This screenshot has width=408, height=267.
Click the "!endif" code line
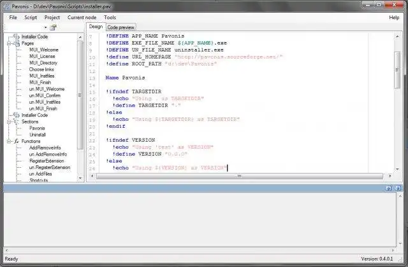[x=115, y=126]
